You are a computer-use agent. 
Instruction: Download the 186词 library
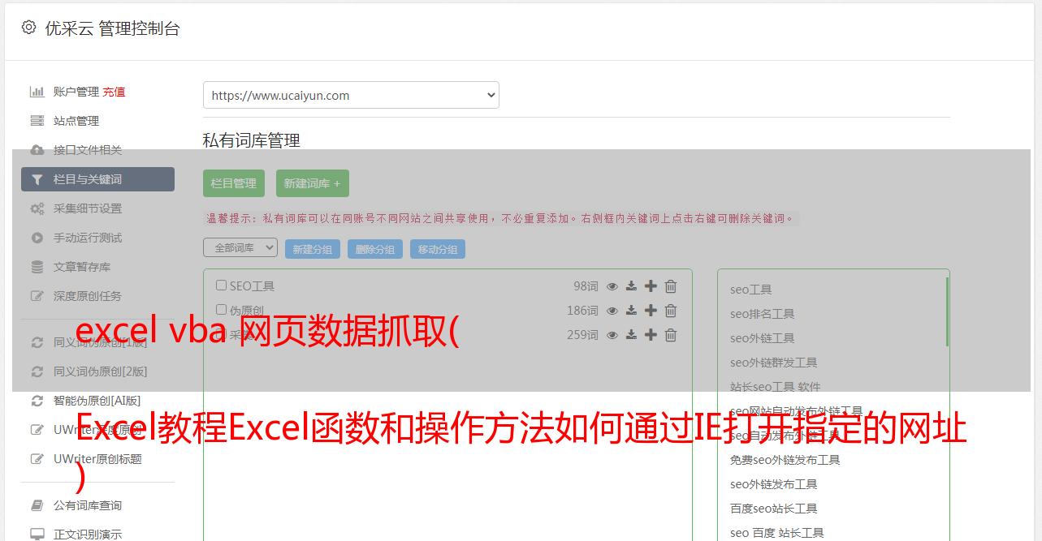[x=632, y=311]
